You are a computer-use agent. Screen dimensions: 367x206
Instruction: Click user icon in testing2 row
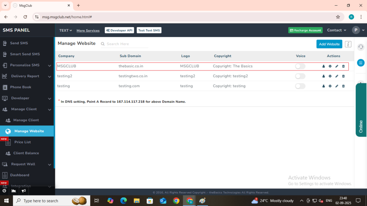tap(324, 76)
